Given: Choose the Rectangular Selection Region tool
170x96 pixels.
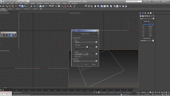Looking at the screenshot, I should (x=28, y=6).
